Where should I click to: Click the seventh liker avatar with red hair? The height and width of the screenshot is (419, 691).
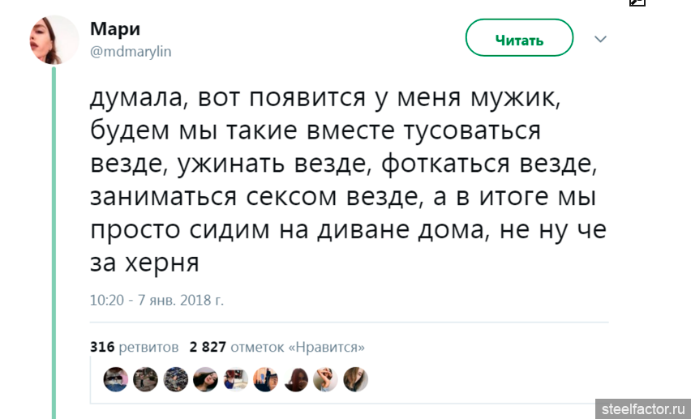[x=296, y=379]
